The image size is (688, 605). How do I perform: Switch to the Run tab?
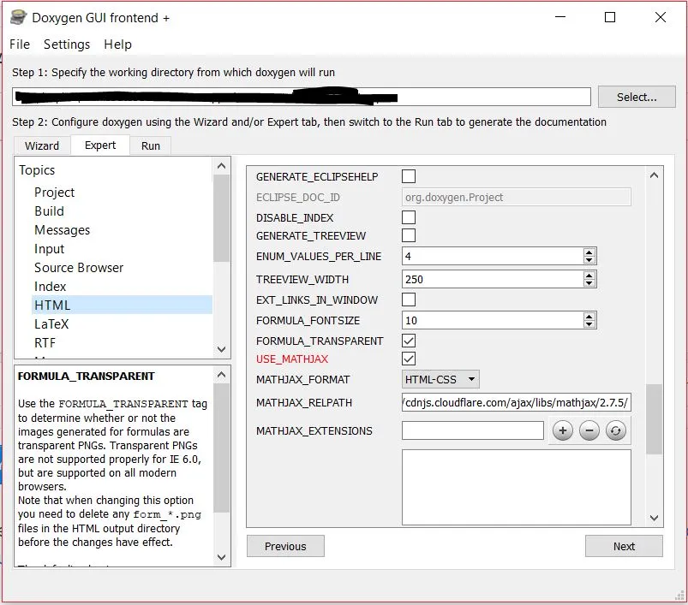click(151, 145)
